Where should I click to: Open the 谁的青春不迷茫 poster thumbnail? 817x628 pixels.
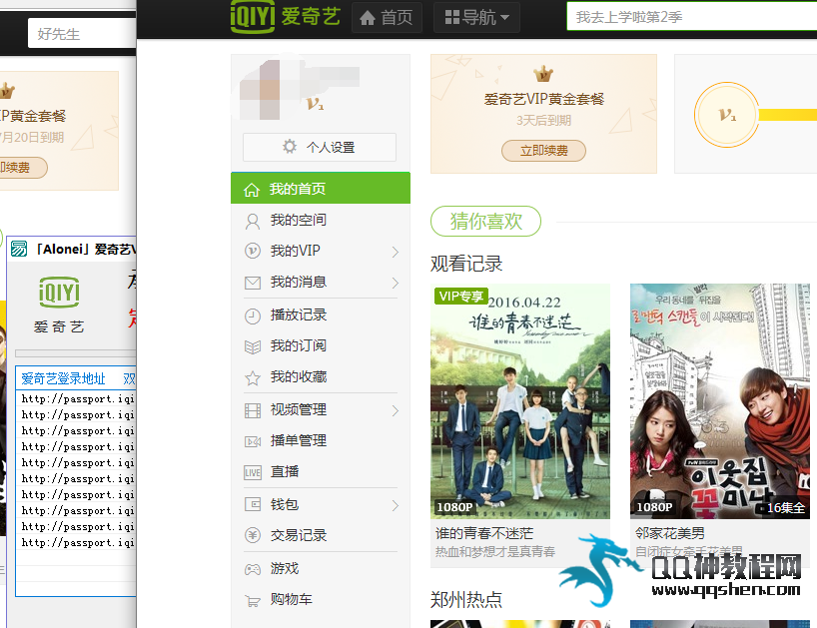[x=520, y=401]
